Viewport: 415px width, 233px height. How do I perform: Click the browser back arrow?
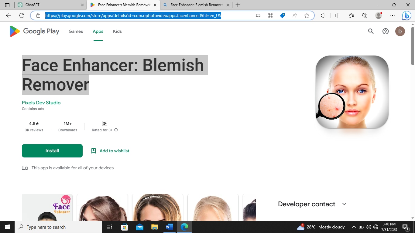point(9,15)
